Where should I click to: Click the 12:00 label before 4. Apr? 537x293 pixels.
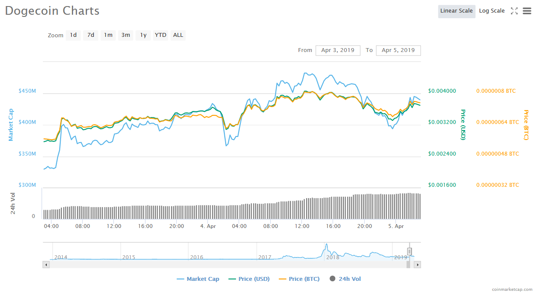114,226
